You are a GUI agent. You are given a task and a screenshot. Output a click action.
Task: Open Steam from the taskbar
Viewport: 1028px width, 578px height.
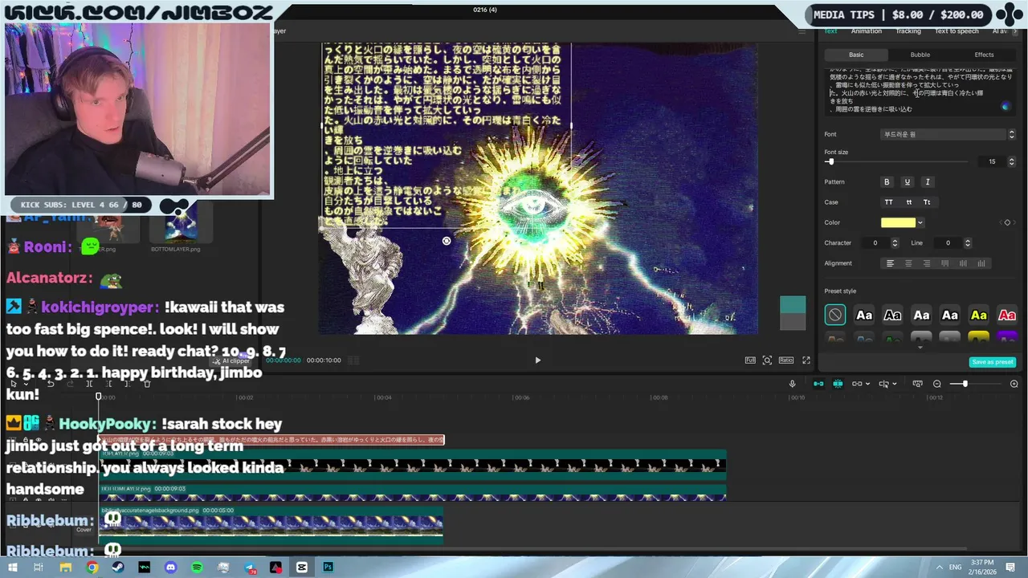(x=119, y=568)
